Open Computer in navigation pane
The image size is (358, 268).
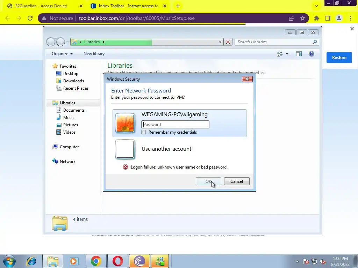[x=69, y=147]
